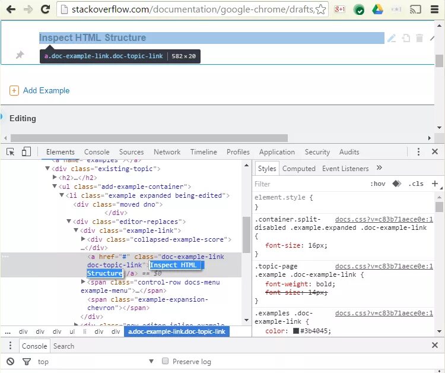Show more style pane tabs

pyautogui.click(x=379, y=167)
